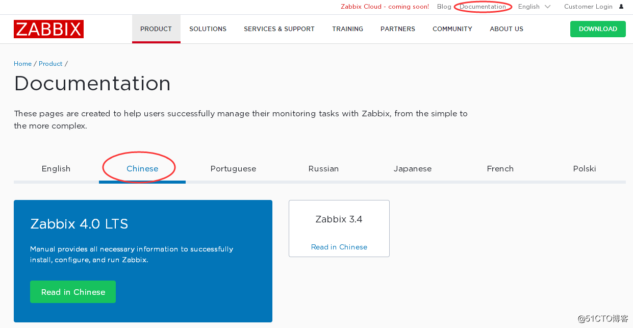Go to Product in the breadcrumb
Viewport: 633px width, 328px height.
coord(50,64)
